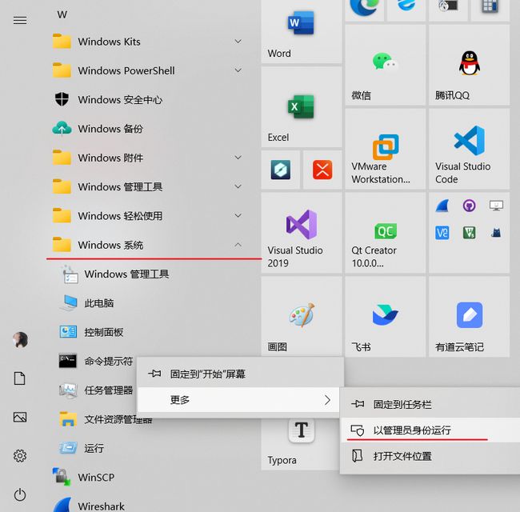Click the W letter index header
The width and height of the screenshot is (520, 512).
tap(62, 14)
